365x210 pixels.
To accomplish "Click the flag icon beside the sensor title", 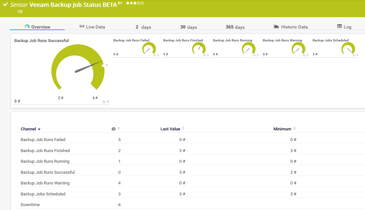I will [x=120, y=4].
